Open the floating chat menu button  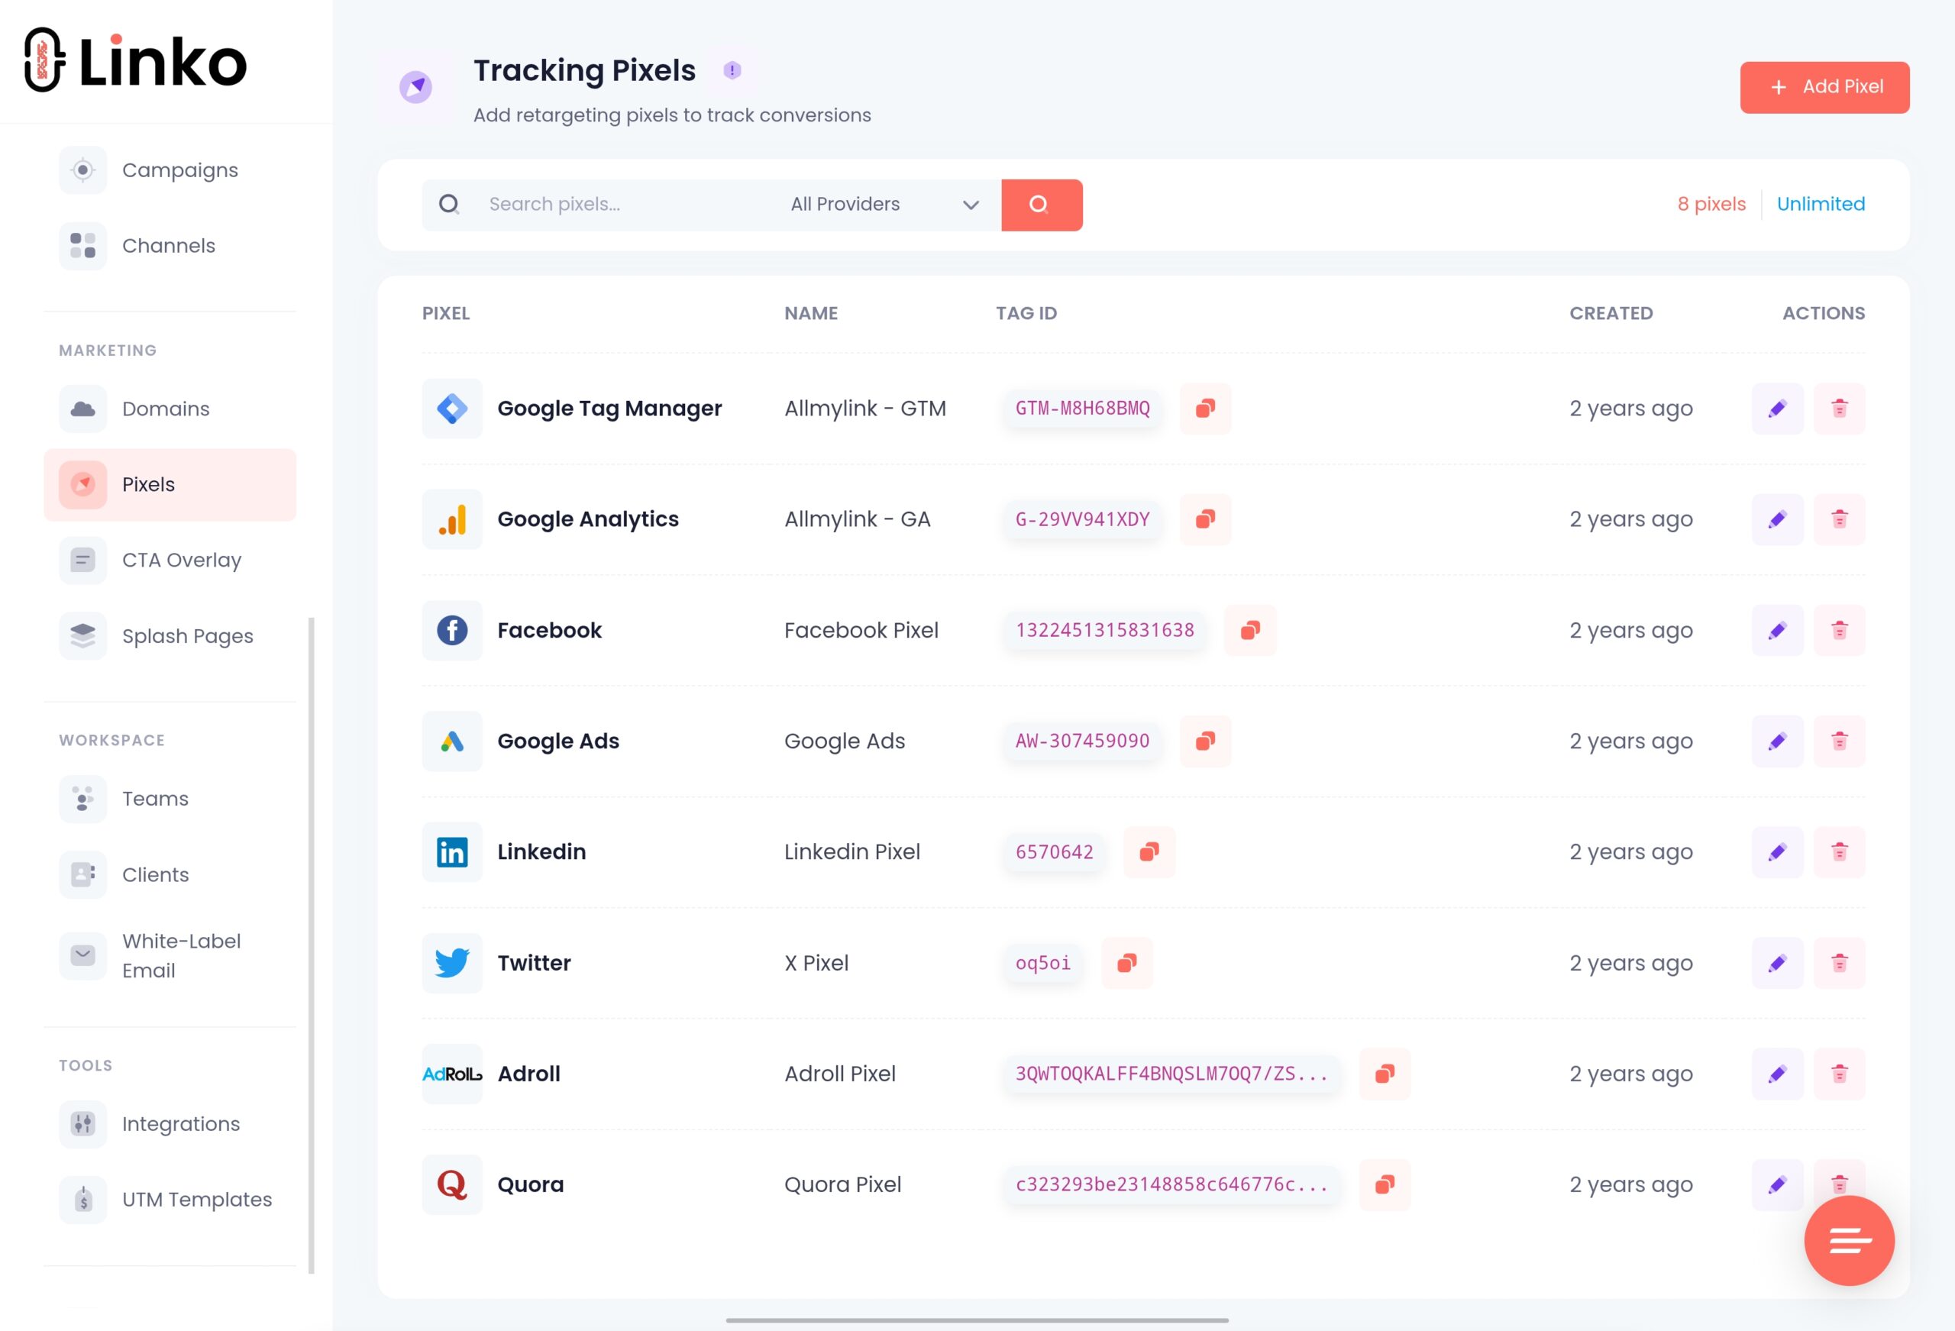(x=1849, y=1240)
